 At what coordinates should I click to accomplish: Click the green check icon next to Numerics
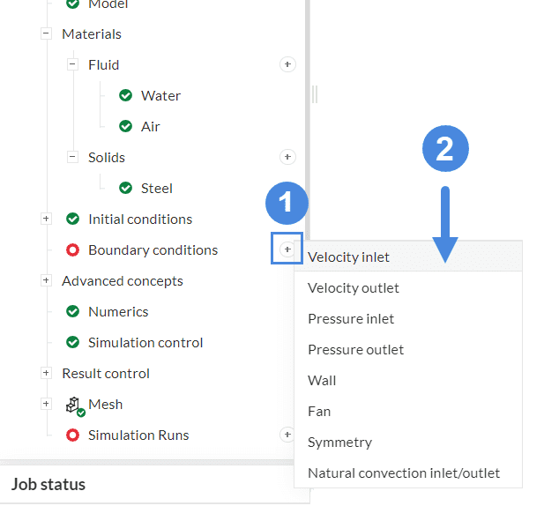[72, 311]
